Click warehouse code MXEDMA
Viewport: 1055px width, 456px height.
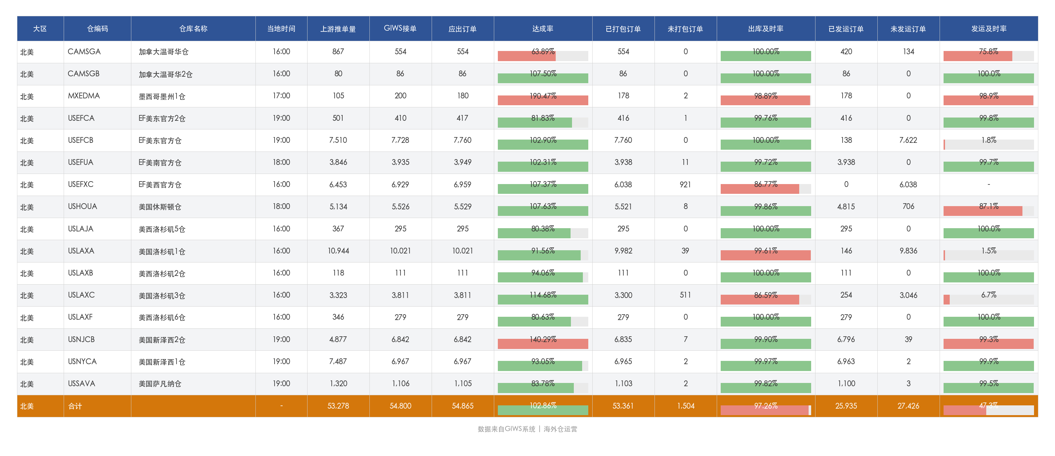coord(84,96)
